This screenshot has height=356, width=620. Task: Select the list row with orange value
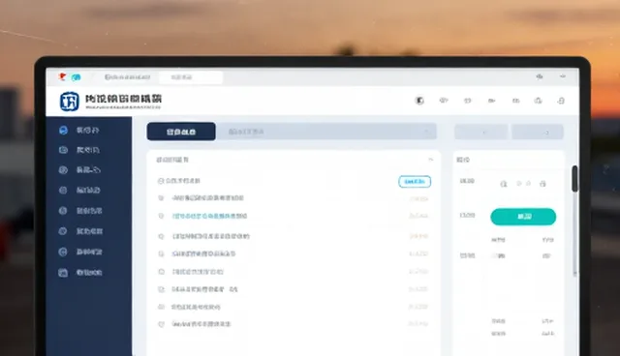point(294,236)
